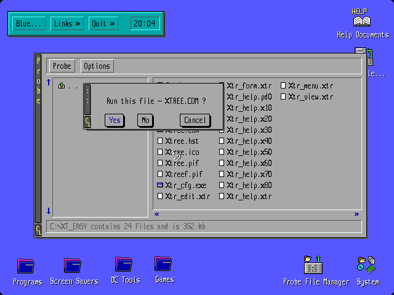The image size is (394, 295).
Task: Select file name Xtr_help.x20
Action: [x=249, y=119]
